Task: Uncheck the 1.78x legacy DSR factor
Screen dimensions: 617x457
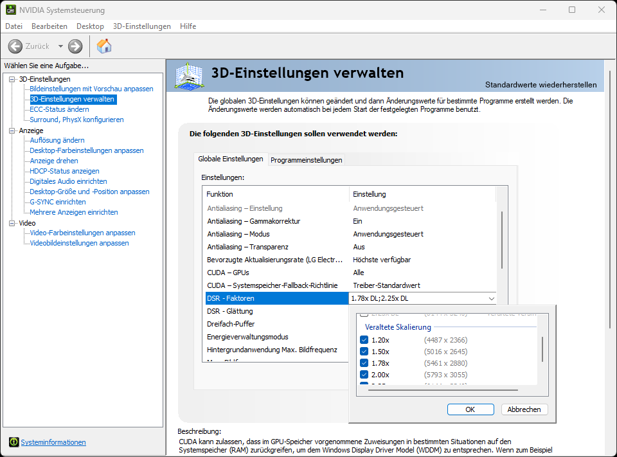Action: [364, 363]
